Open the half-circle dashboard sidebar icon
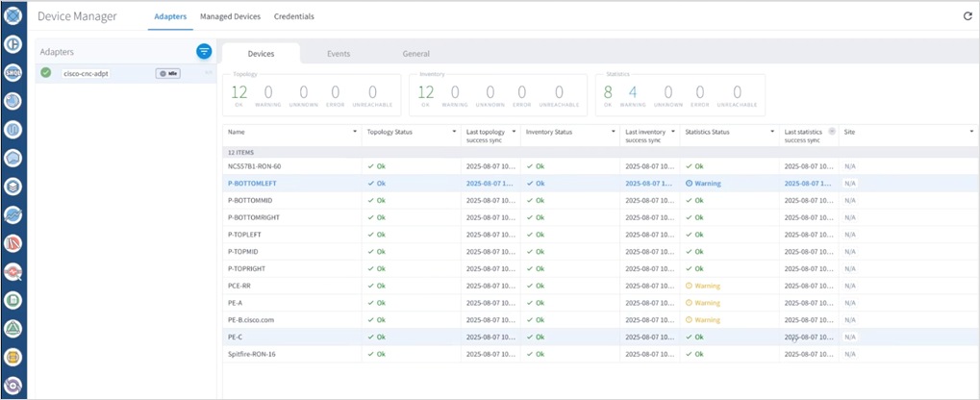 pyautogui.click(x=13, y=44)
